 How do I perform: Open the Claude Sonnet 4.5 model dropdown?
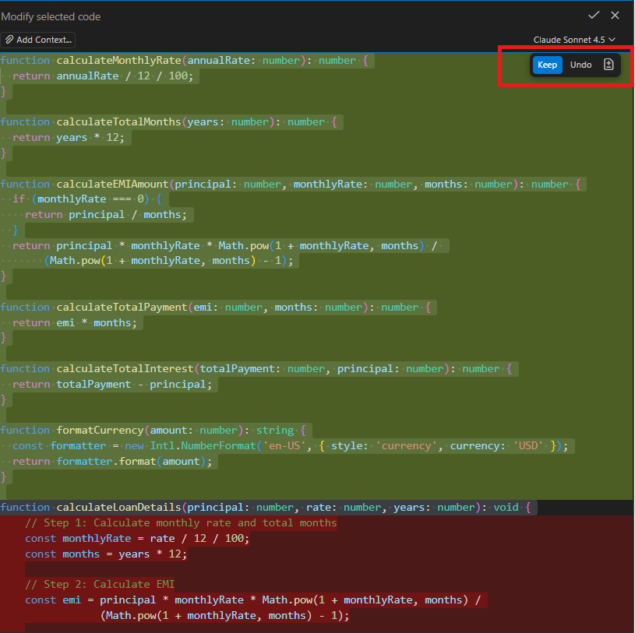click(x=574, y=40)
